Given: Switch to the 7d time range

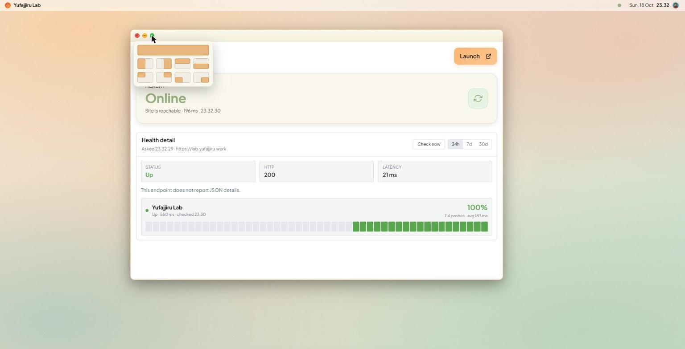Looking at the screenshot, I should click(469, 144).
